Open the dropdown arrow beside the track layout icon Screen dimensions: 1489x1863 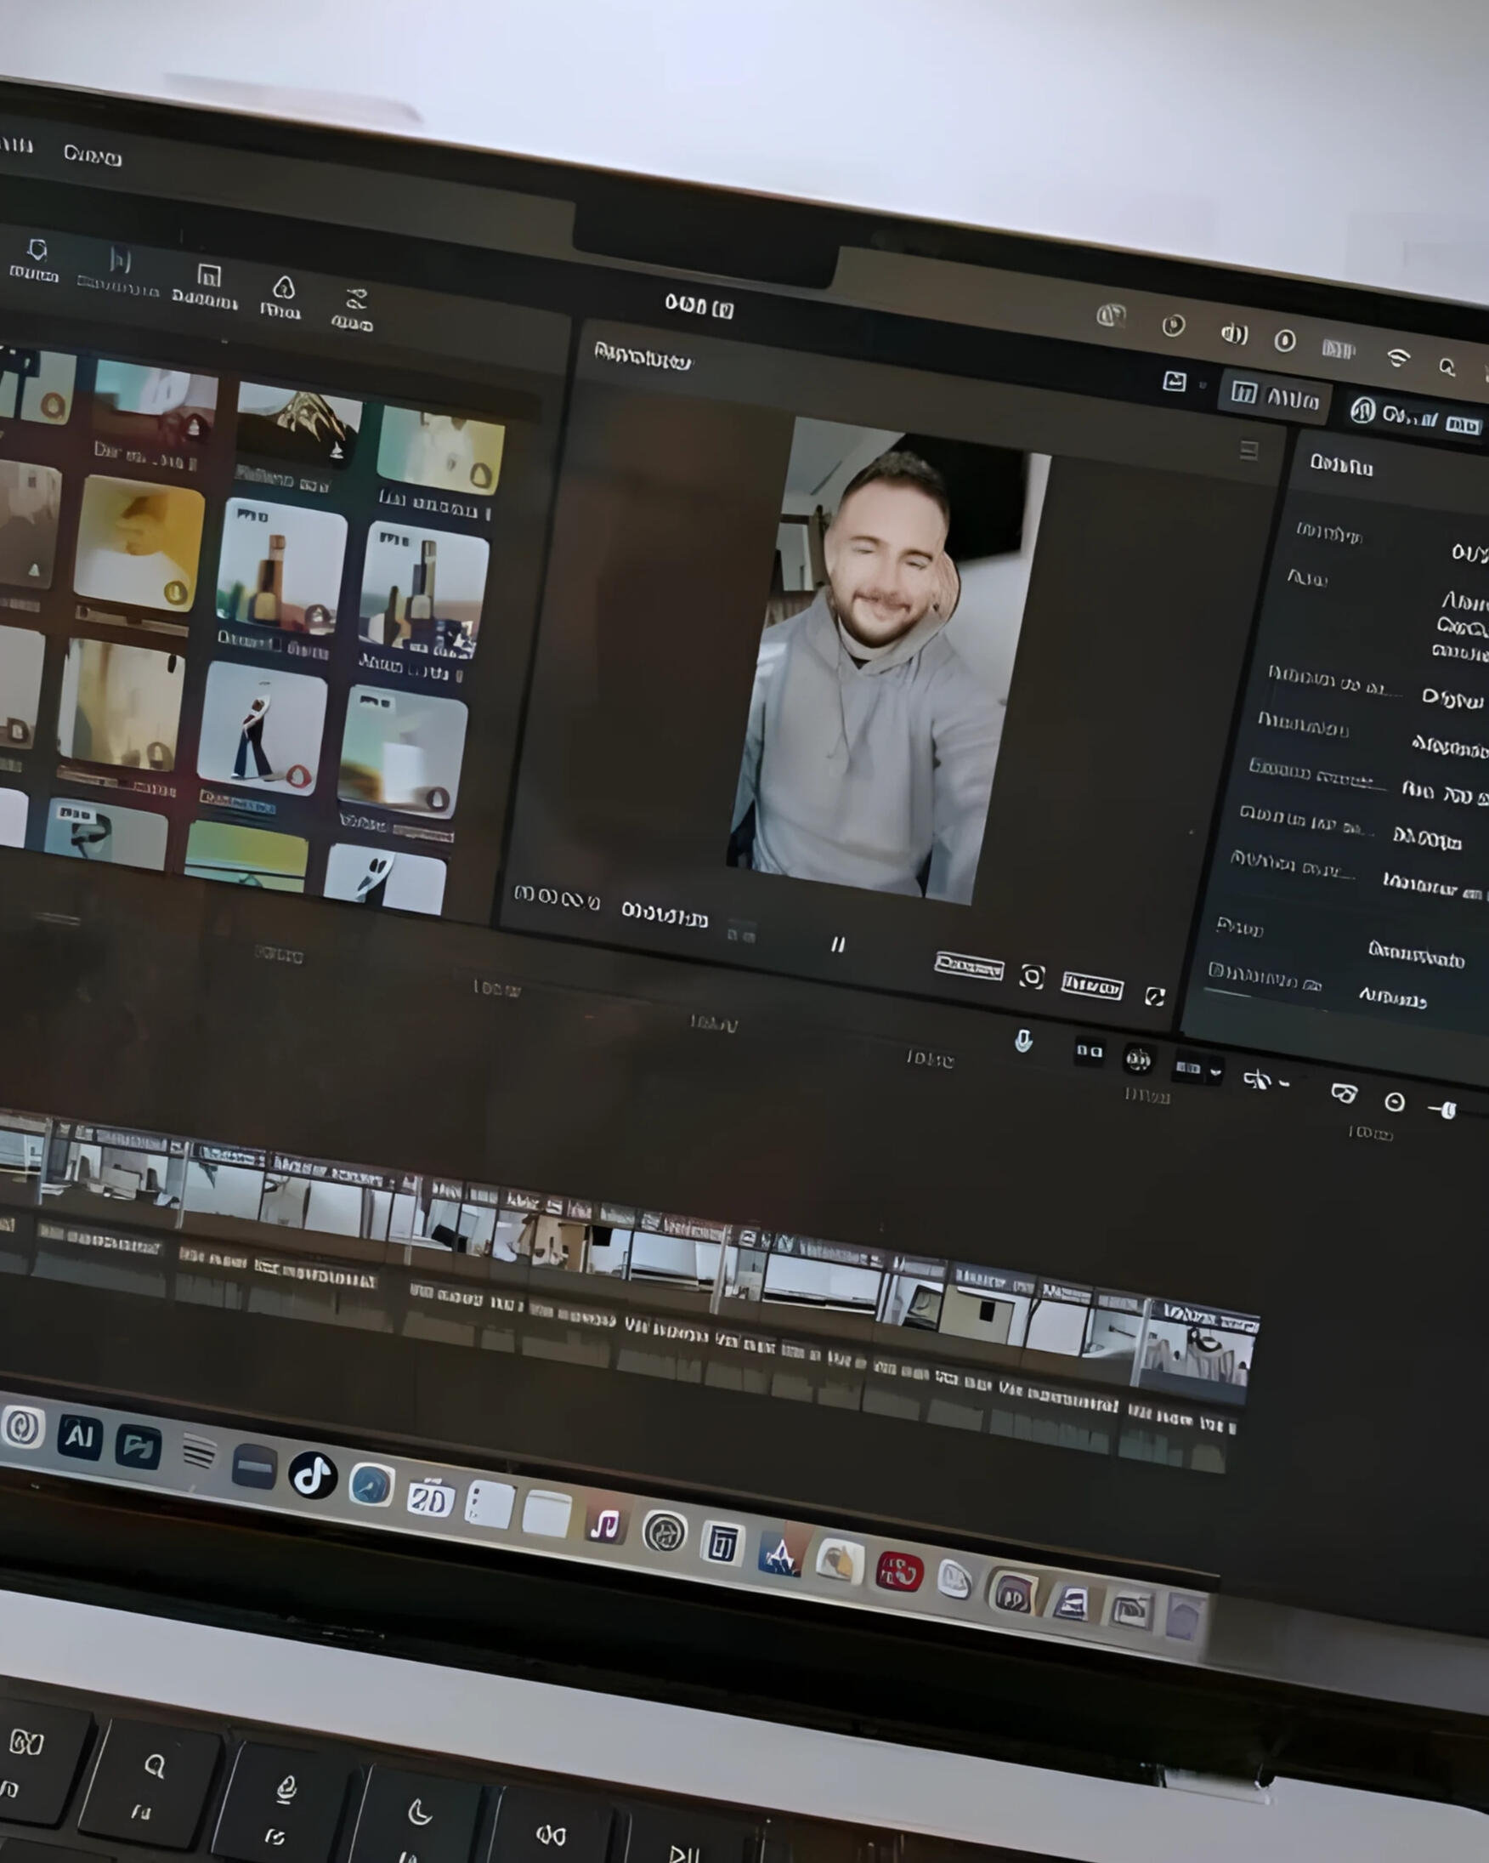click(1216, 1072)
